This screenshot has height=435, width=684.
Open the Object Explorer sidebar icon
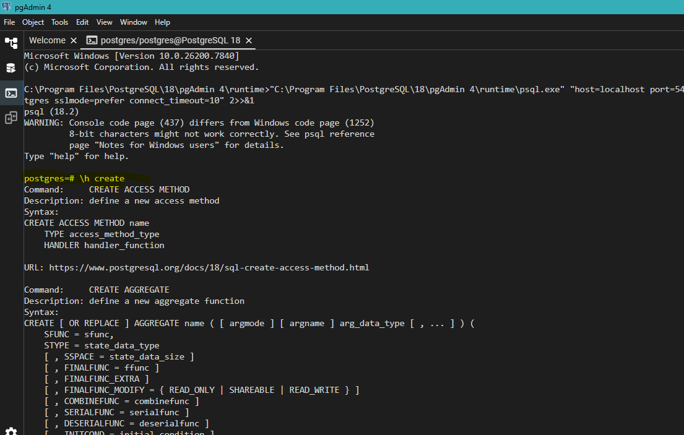[11, 43]
